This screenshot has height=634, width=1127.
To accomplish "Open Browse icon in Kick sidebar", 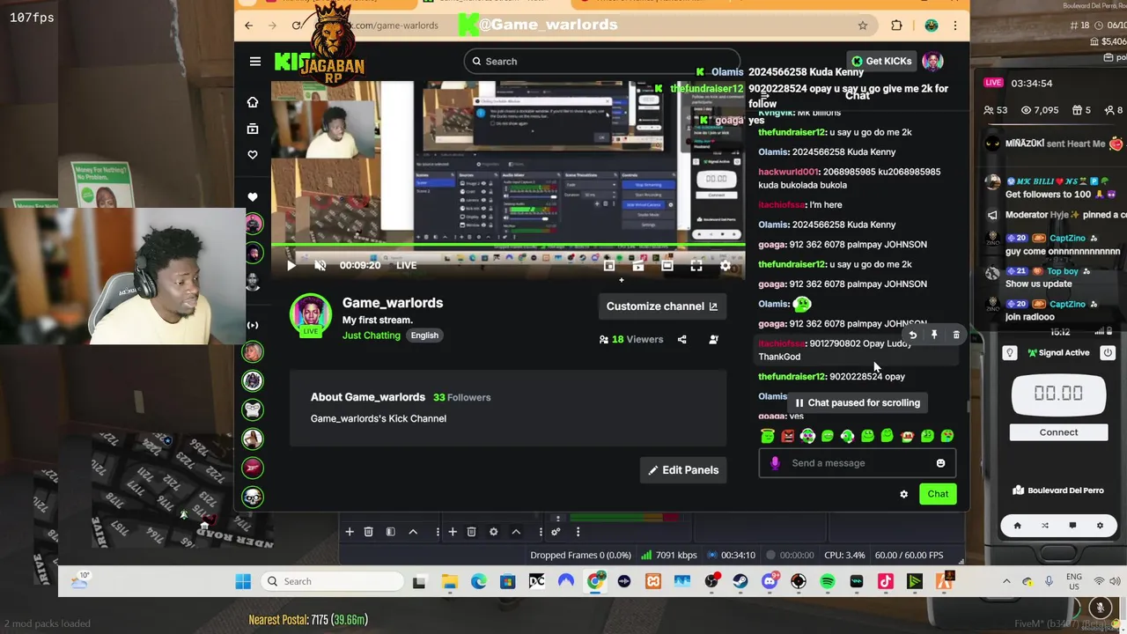I will tap(253, 129).
